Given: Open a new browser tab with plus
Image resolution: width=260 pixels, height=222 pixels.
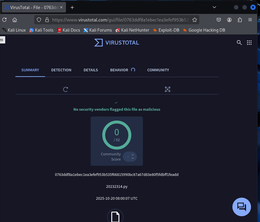Looking at the screenshot, I should click(72, 8).
